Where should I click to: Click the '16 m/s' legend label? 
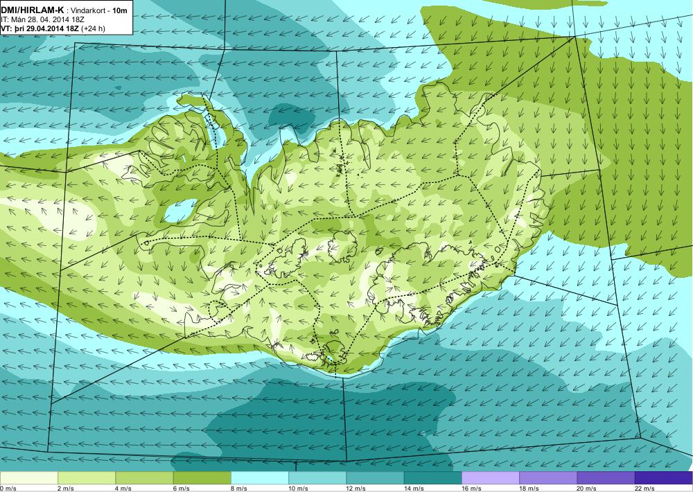pyautogui.click(x=471, y=489)
